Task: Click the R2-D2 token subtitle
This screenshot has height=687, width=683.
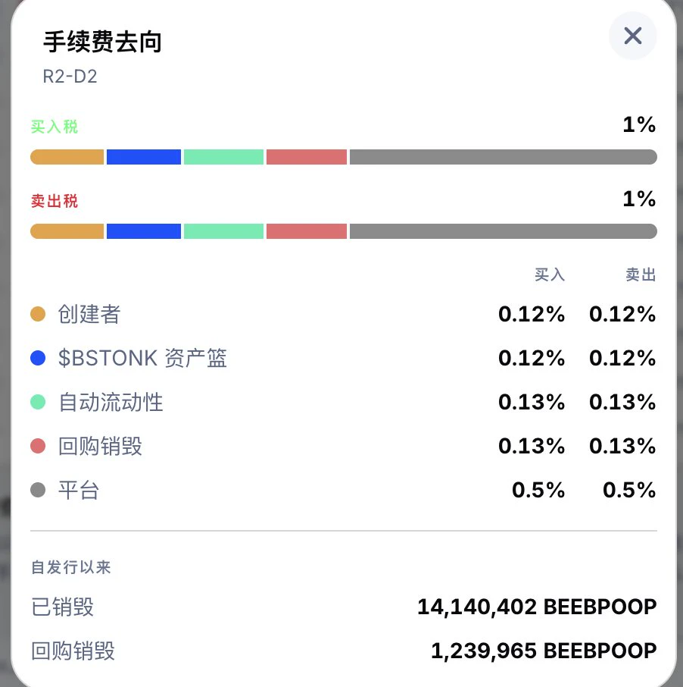Action: (x=70, y=77)
